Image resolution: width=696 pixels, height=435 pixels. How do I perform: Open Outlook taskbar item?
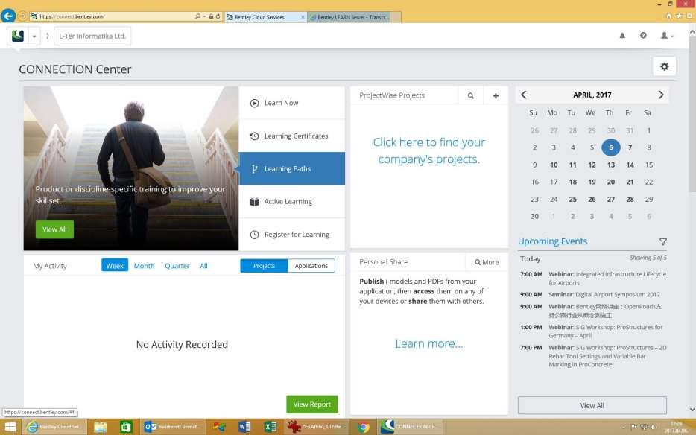tap(173, 427)
